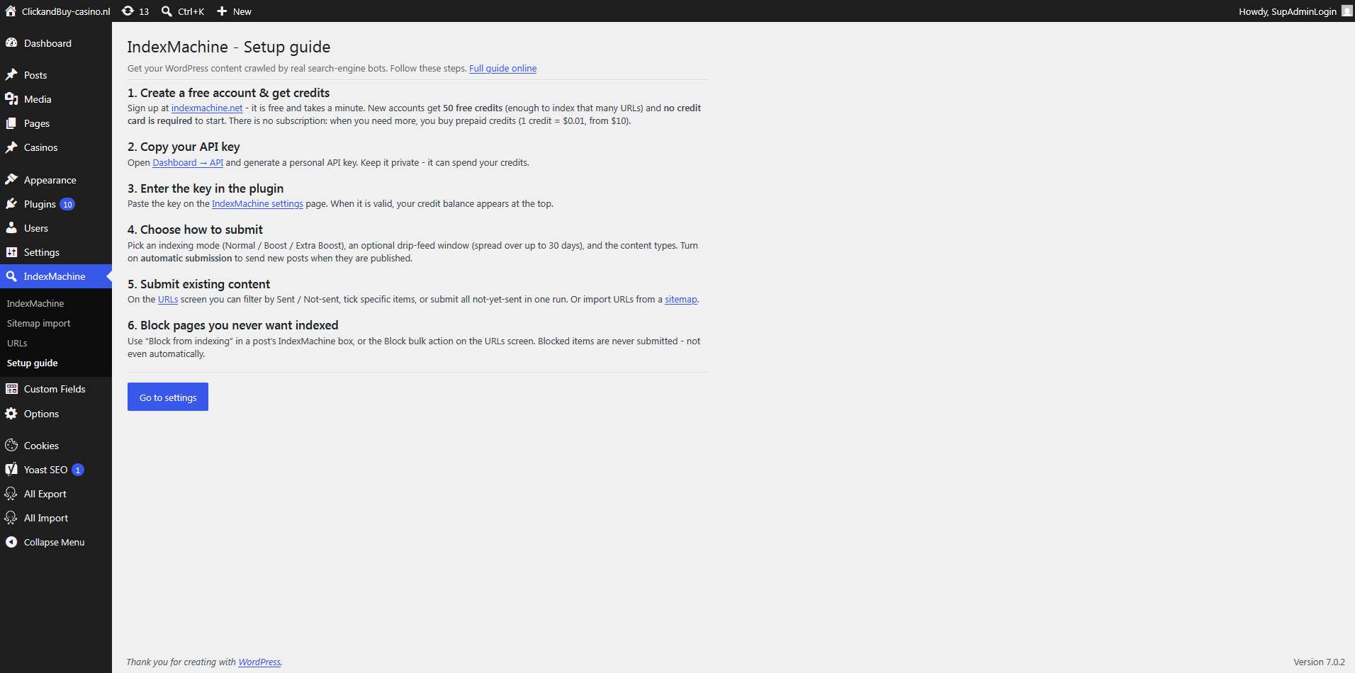This screenshot has height=673, width=1355.
Task: Open the updates icon showing 13
Action: [x=128, y=11]
